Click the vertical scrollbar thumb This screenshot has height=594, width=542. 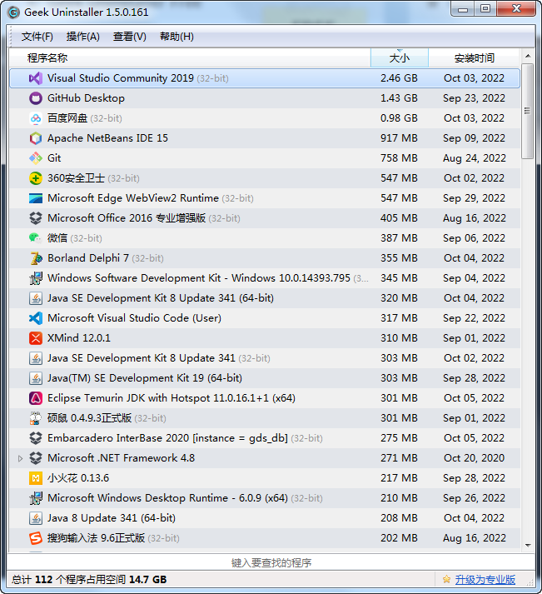(x=528, y=112)
